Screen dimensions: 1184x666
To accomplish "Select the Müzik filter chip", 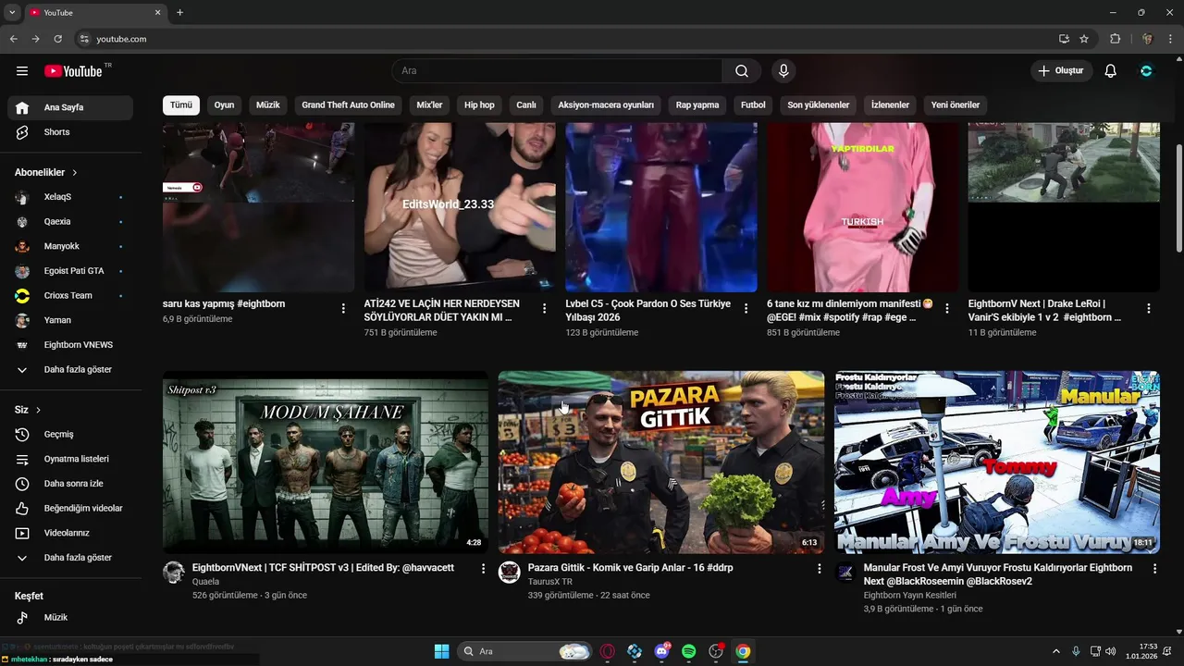I will pos(268,105).
